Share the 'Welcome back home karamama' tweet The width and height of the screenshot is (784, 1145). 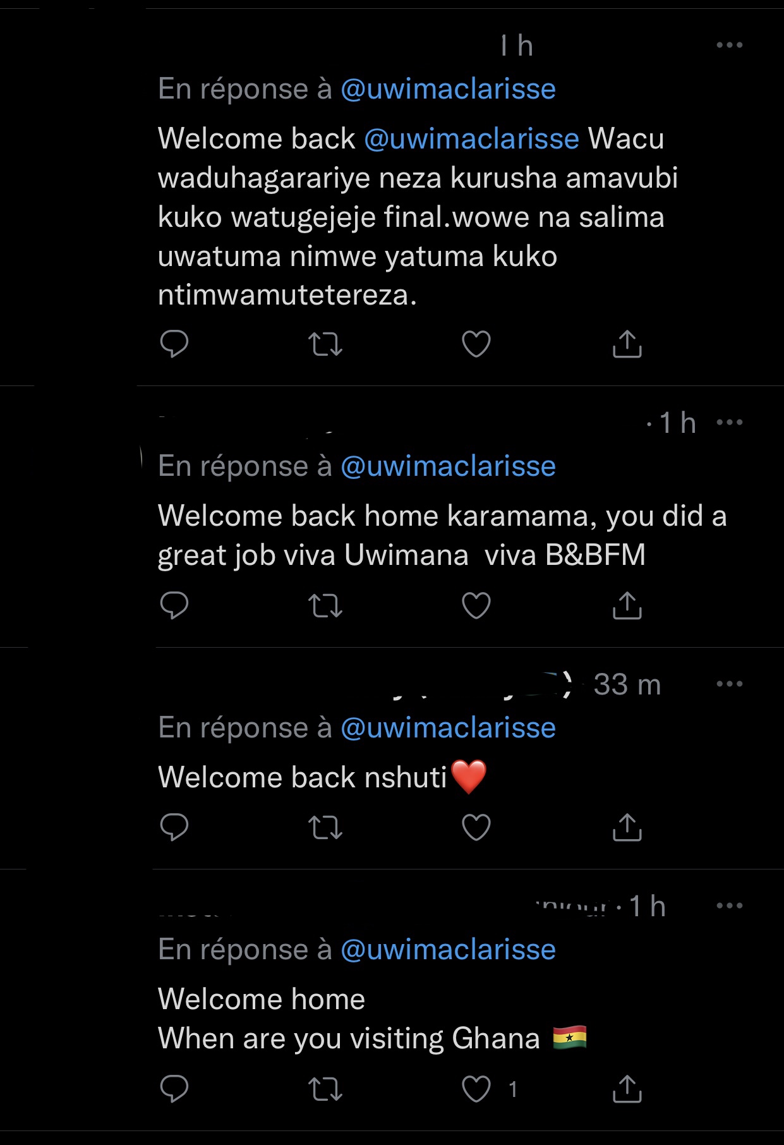(627, 605)
